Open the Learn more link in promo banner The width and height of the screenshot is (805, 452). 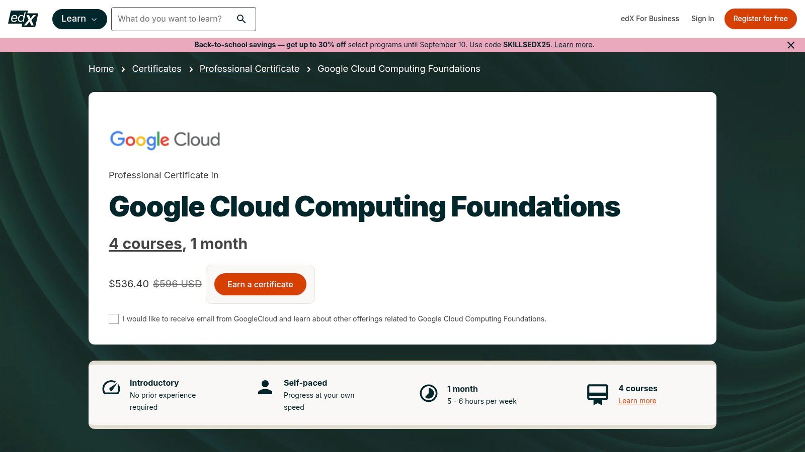pyautogui.click(x=573, y=45)
